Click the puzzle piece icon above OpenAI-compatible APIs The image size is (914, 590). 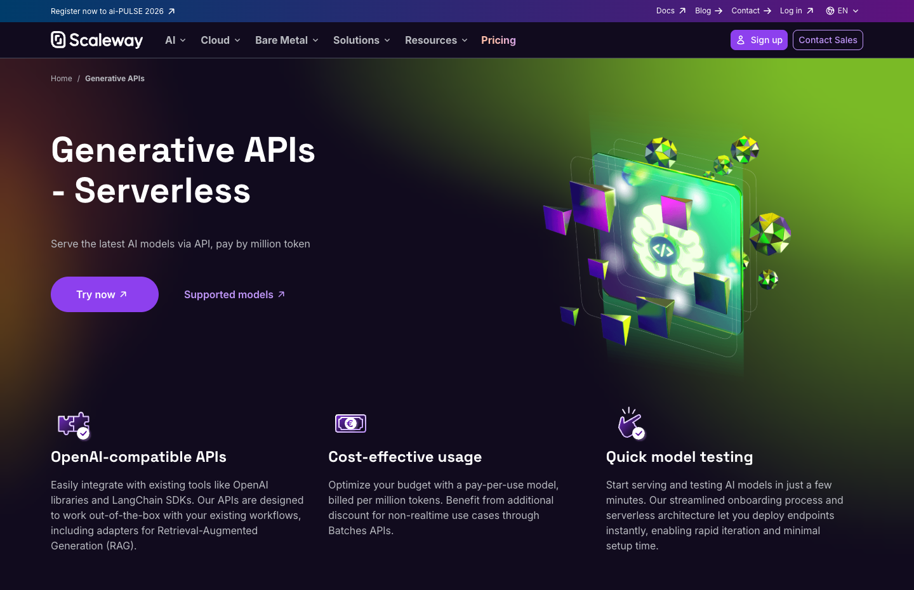tap(74, 425)
